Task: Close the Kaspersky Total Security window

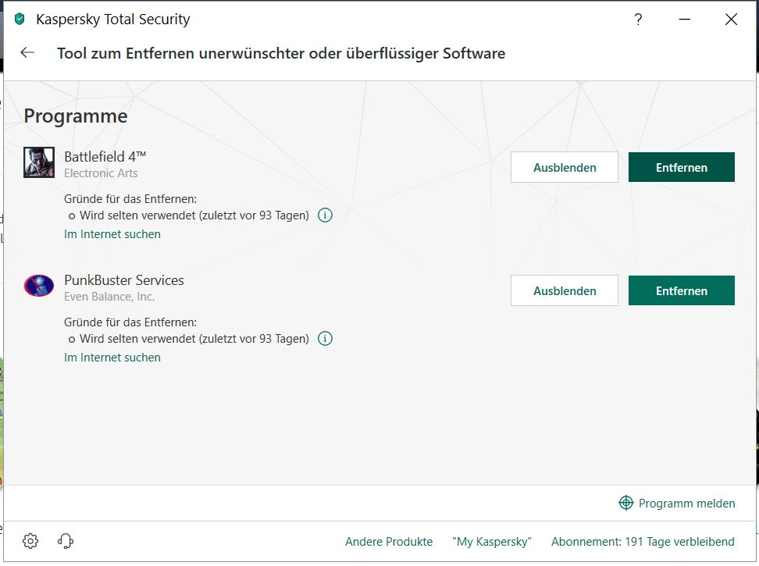Action: coord(732,20)
